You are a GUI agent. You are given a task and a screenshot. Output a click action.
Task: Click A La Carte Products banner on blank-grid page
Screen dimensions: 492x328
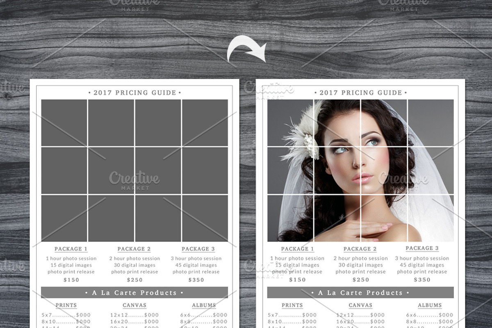click(134, 292)
